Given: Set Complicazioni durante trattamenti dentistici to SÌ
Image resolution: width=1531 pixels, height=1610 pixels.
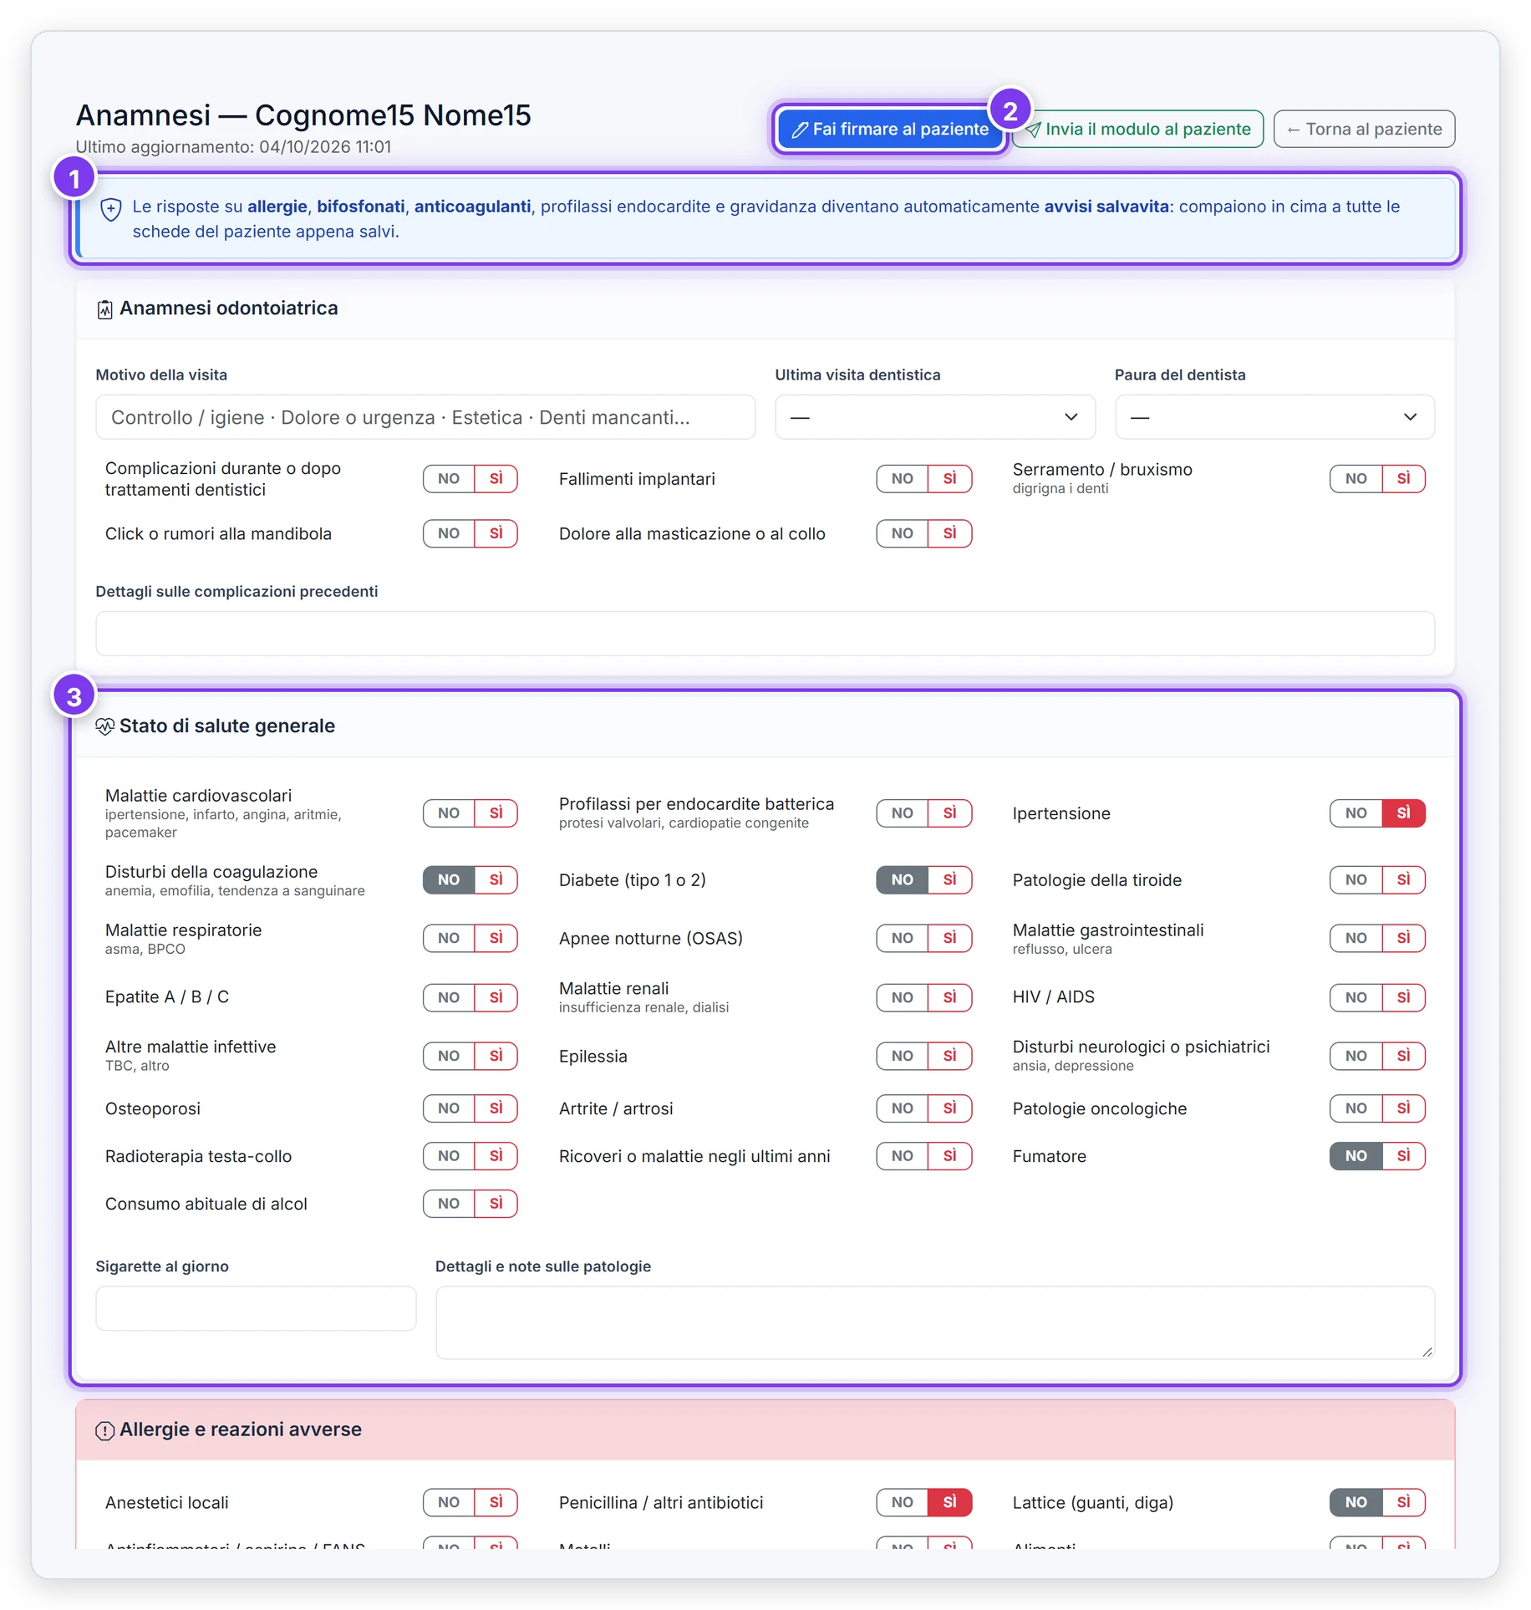Looking at the screenshot, I should point(496,478).
